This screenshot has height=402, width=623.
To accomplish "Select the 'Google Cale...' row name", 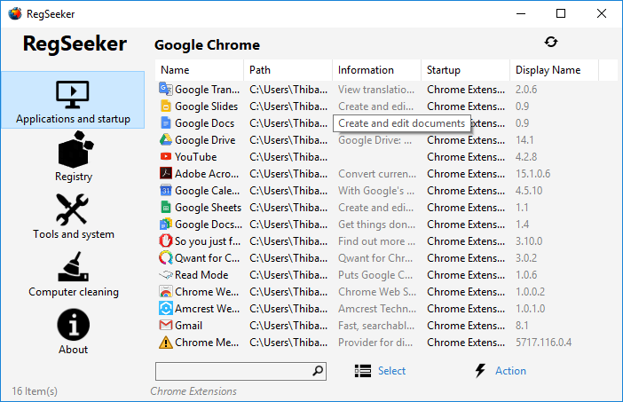I will 208,191.
